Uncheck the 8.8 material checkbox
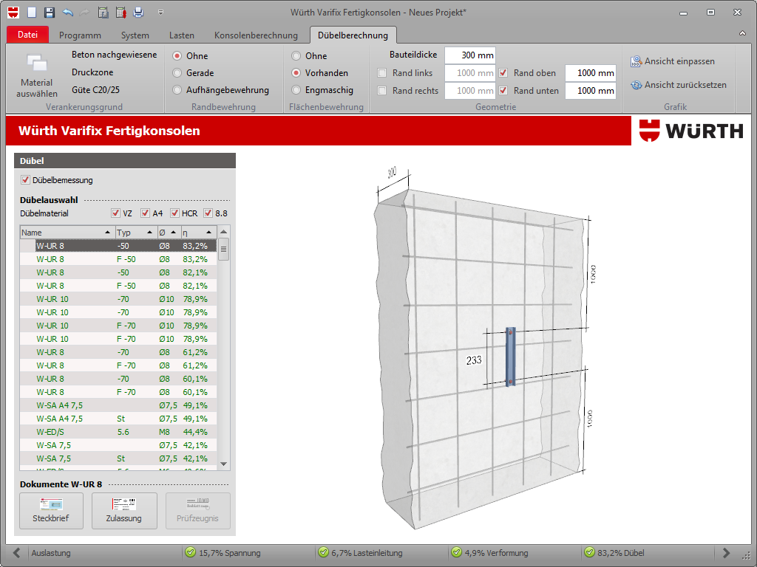 click(208, 213)
